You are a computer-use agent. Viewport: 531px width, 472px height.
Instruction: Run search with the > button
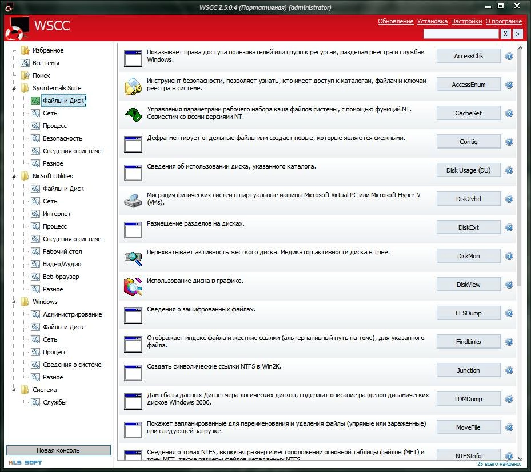click(517, 34)
